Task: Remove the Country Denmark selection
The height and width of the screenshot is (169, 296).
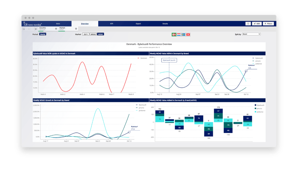Action: [56, 29]
